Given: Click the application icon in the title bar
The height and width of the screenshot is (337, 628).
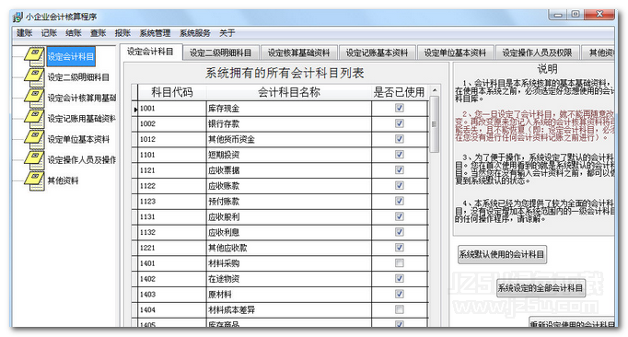Looking at the screenshot, I should pyautogui.click(x=17, y=17).
